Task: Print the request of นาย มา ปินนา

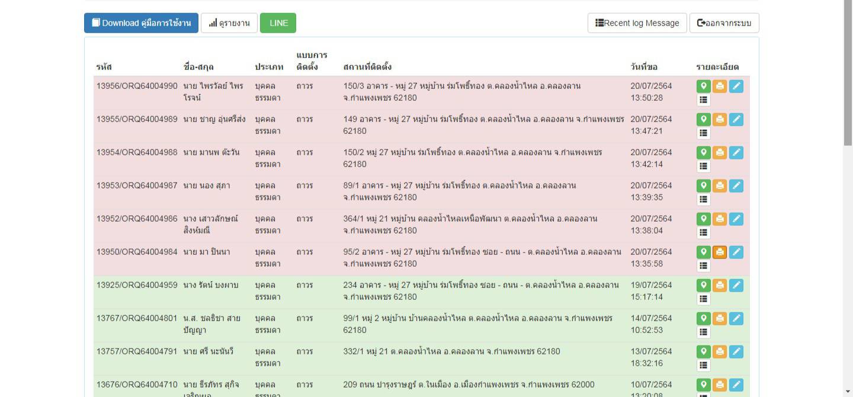Action: pos(720,252)
